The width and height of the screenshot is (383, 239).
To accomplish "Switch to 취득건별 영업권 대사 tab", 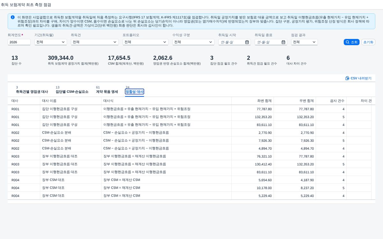I will (x=32, y=90).
